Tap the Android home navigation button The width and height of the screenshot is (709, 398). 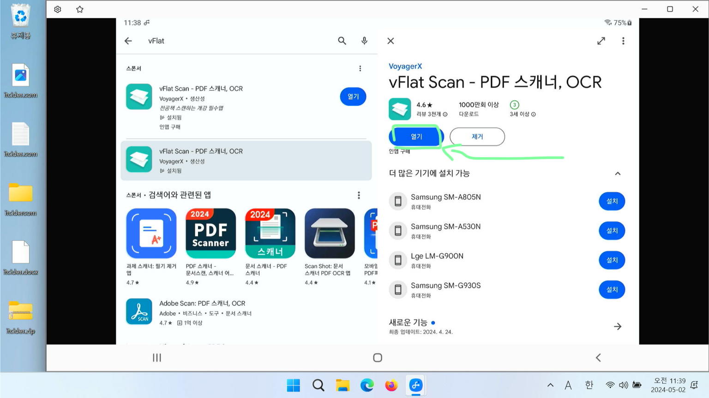point(378,357)
